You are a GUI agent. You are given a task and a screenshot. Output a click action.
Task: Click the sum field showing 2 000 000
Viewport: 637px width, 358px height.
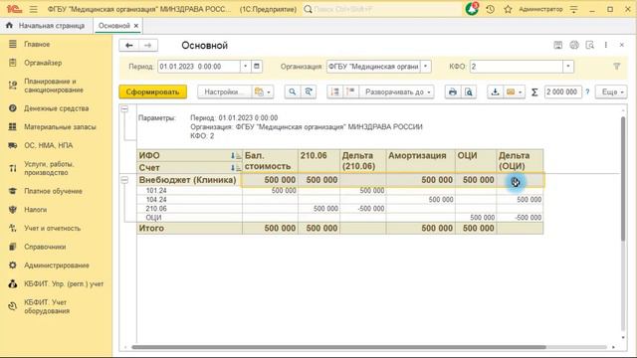pyautogui.click(x=562, y=91)
